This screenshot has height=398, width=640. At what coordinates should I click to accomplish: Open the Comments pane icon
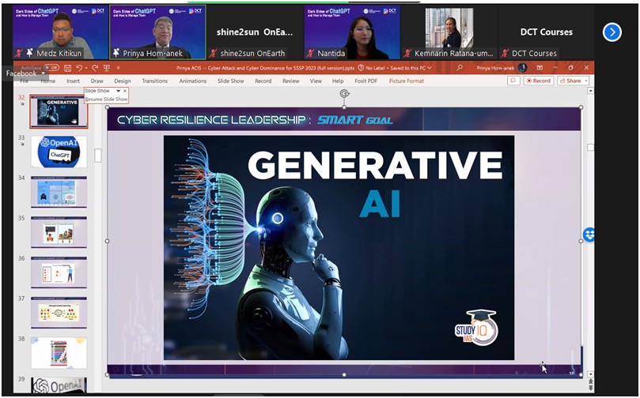(x=514, y=81)
